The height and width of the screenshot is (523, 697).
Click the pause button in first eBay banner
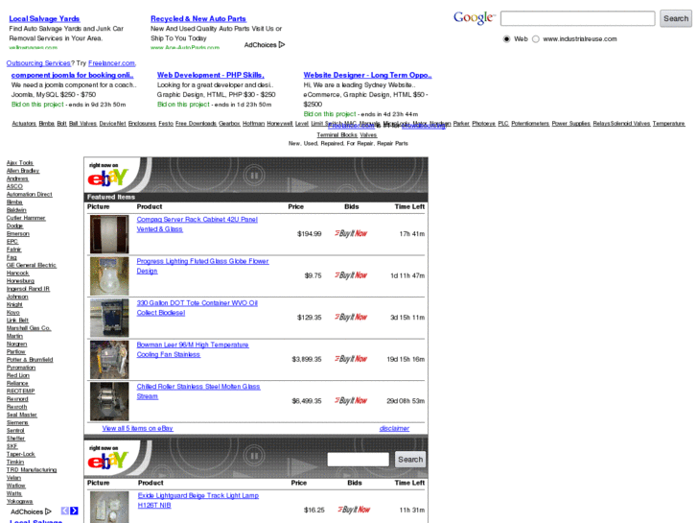click(x=254, y=176)
